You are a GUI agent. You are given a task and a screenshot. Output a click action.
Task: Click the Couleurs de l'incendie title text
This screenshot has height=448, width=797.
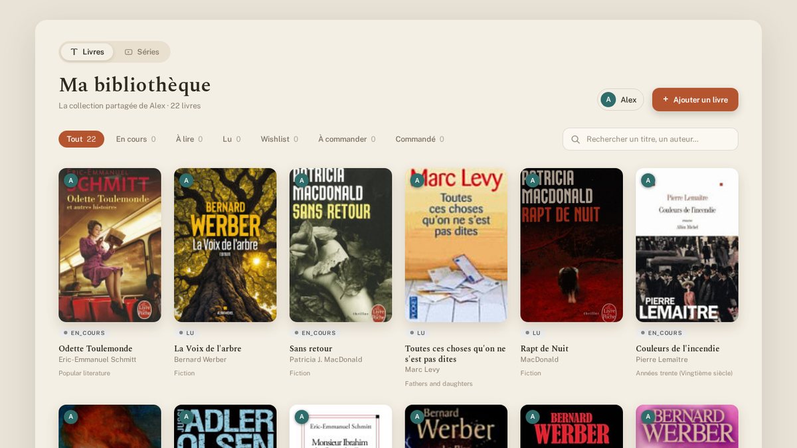[677, 348]
